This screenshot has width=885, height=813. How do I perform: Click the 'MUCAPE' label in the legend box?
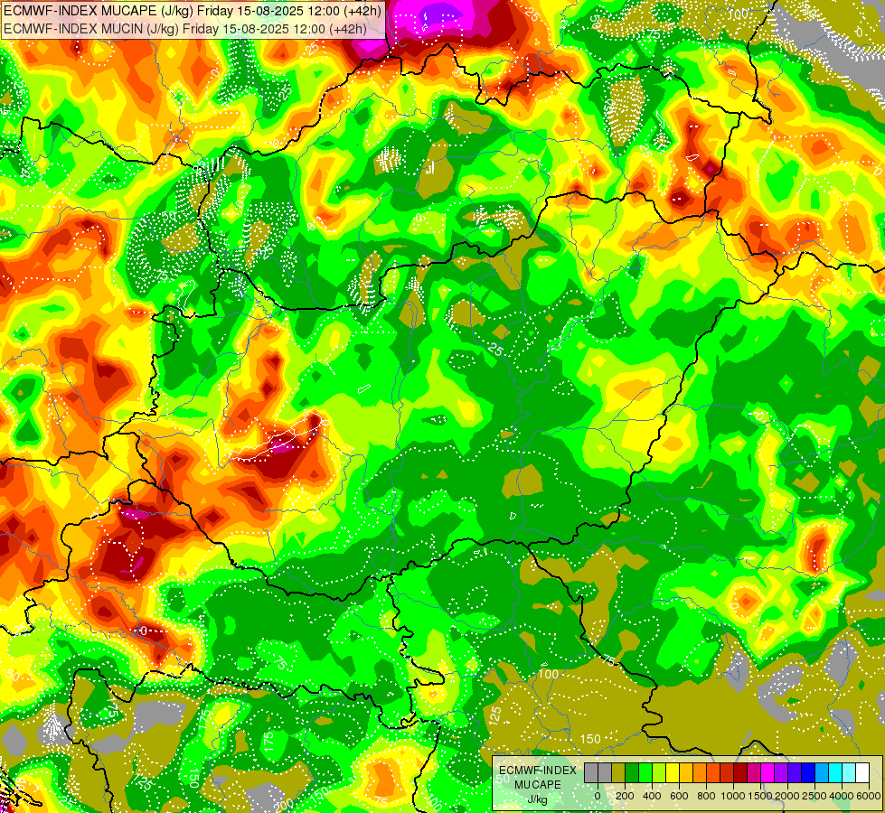(537, 785)
